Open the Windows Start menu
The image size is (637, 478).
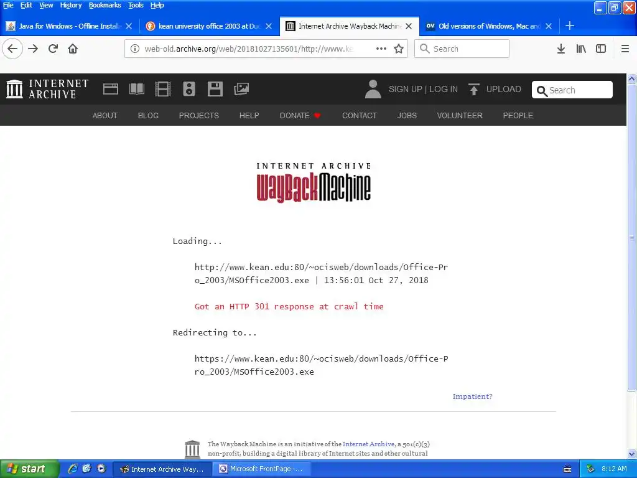29,469
